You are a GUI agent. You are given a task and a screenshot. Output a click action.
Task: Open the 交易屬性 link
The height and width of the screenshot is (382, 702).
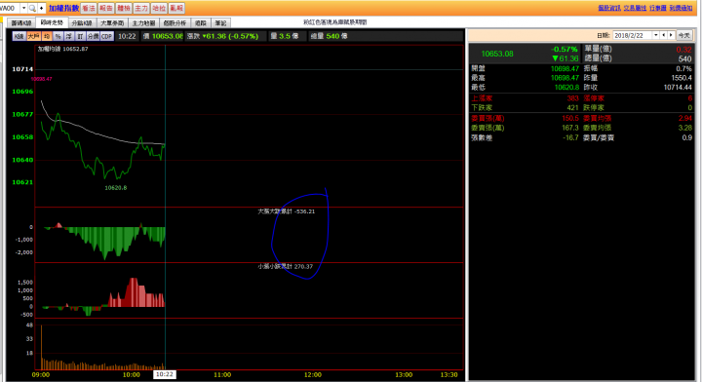pos(635,8)
